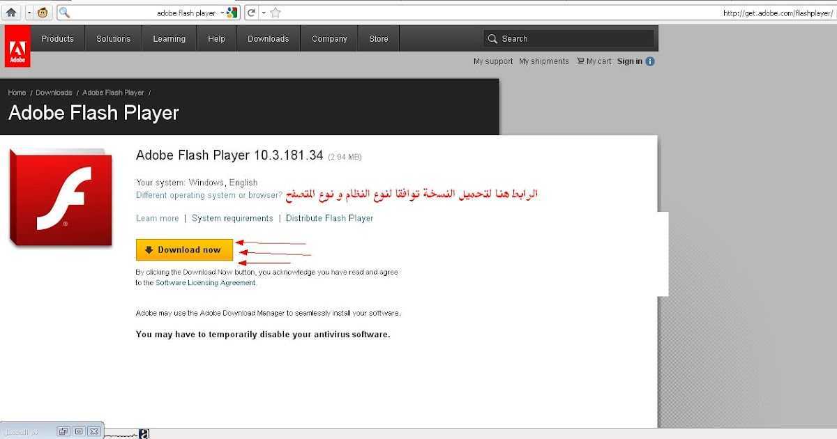The height and width of the screenshot is (439, 837).
Task: Click the restore icon on the bottom-left panel
Action: point(63,431)
